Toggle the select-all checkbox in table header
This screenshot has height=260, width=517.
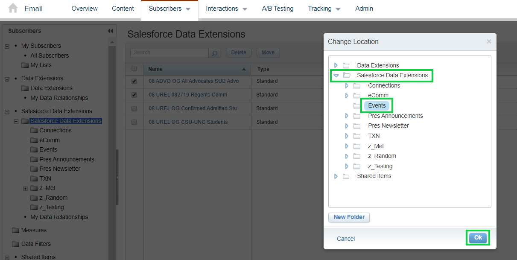click(134, 69)
